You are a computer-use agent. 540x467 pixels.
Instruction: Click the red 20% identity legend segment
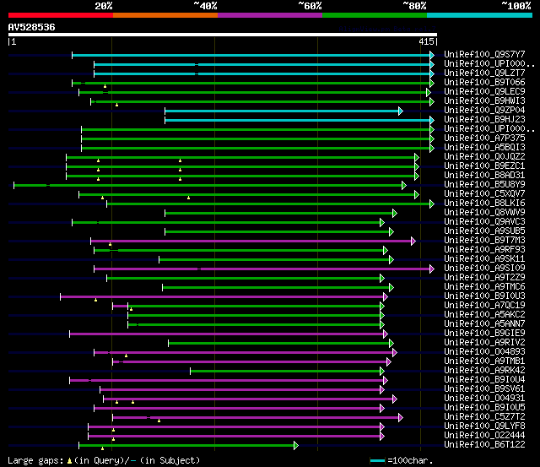click(x=61, y=15)
